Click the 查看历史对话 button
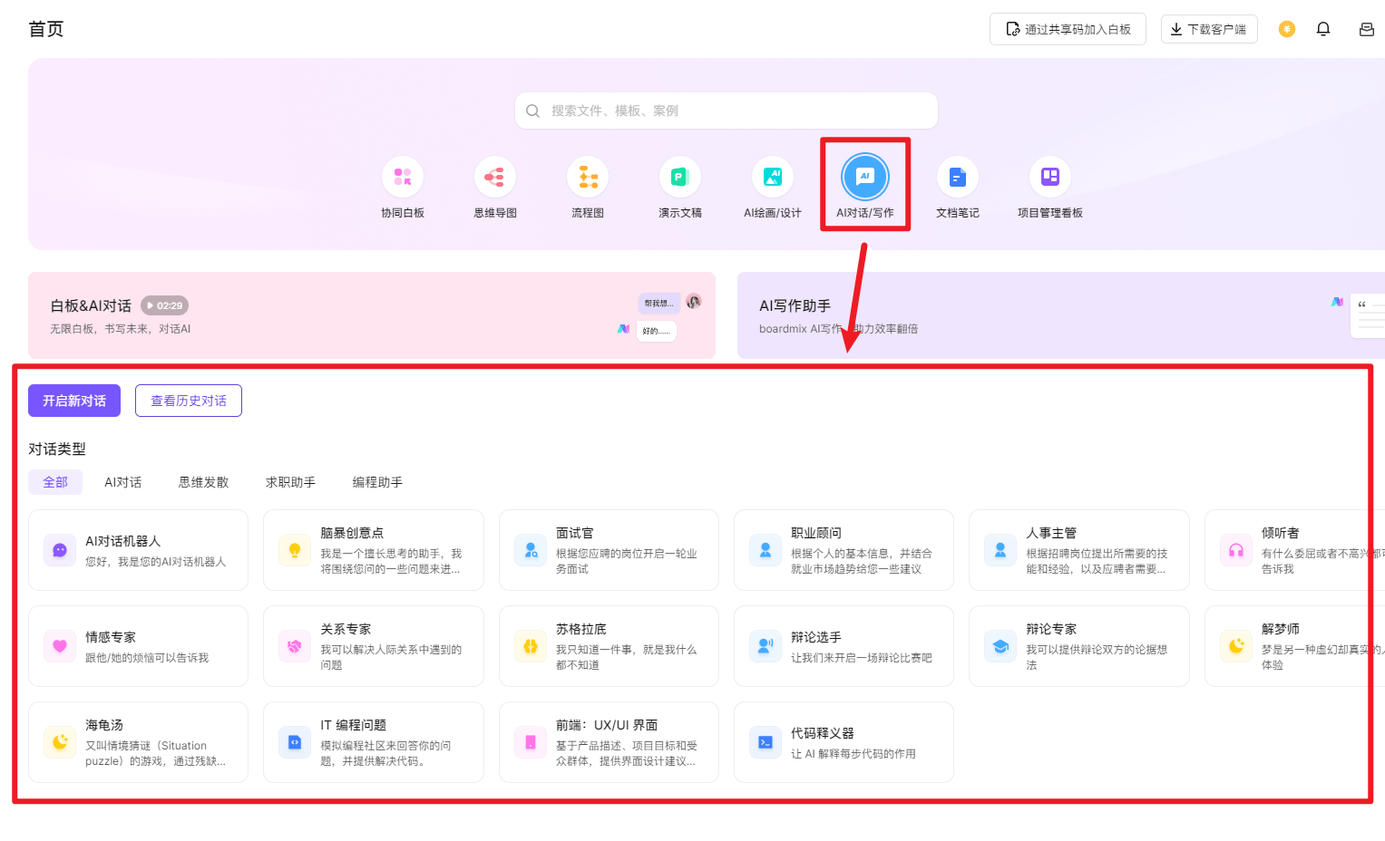 coord(189,401)
